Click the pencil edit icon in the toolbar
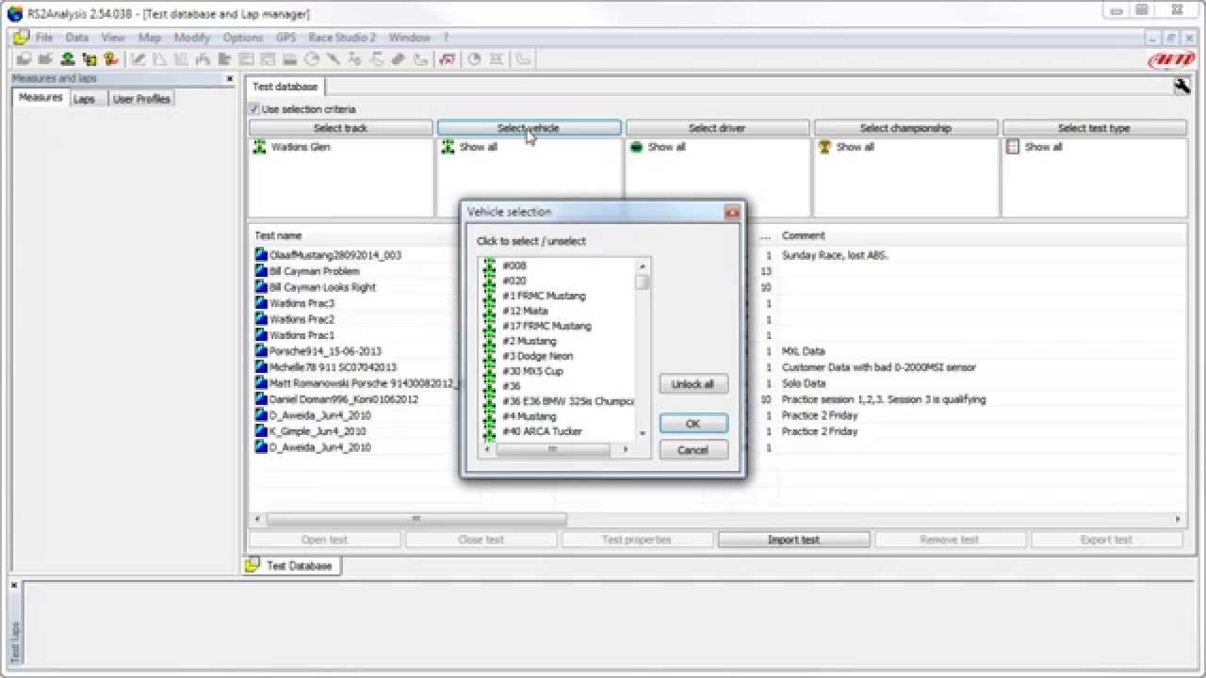This screenshot has height=678, width=1206. [138, 58]
